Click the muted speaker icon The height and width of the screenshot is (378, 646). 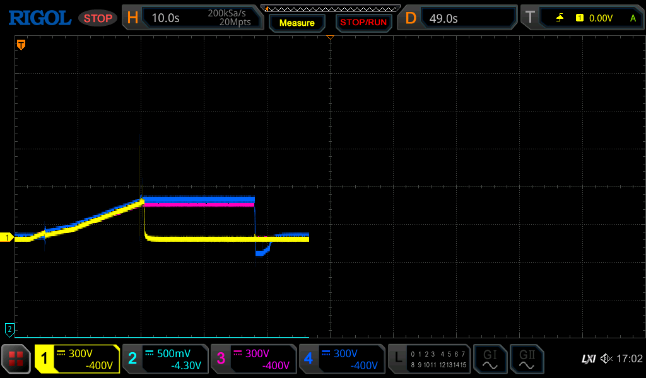(x=606, y=359)
